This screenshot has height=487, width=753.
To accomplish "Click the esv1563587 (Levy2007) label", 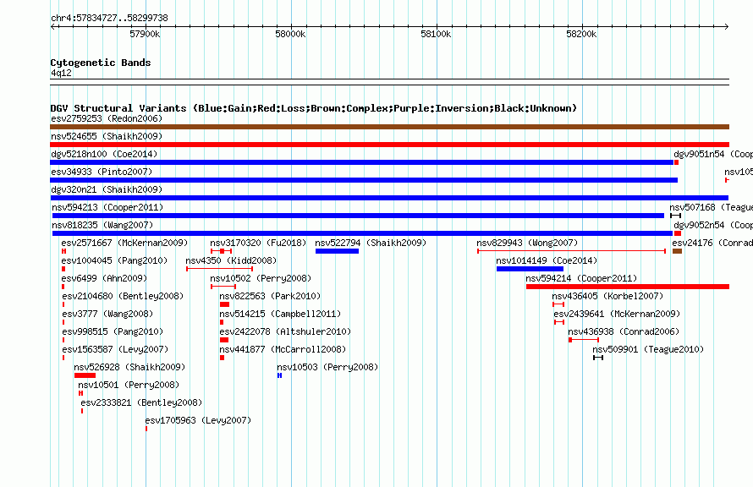I will click(115, 349).
